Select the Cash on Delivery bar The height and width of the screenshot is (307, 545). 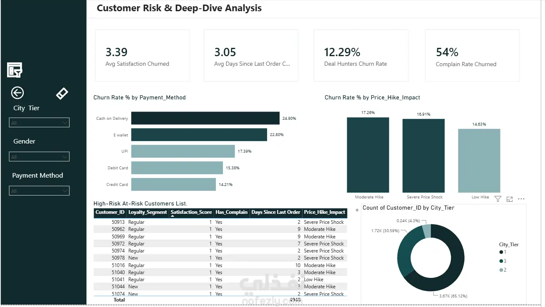(205, 118)
